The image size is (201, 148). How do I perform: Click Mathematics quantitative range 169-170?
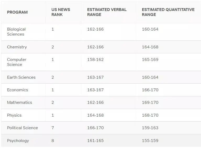(x=150, y=103)
